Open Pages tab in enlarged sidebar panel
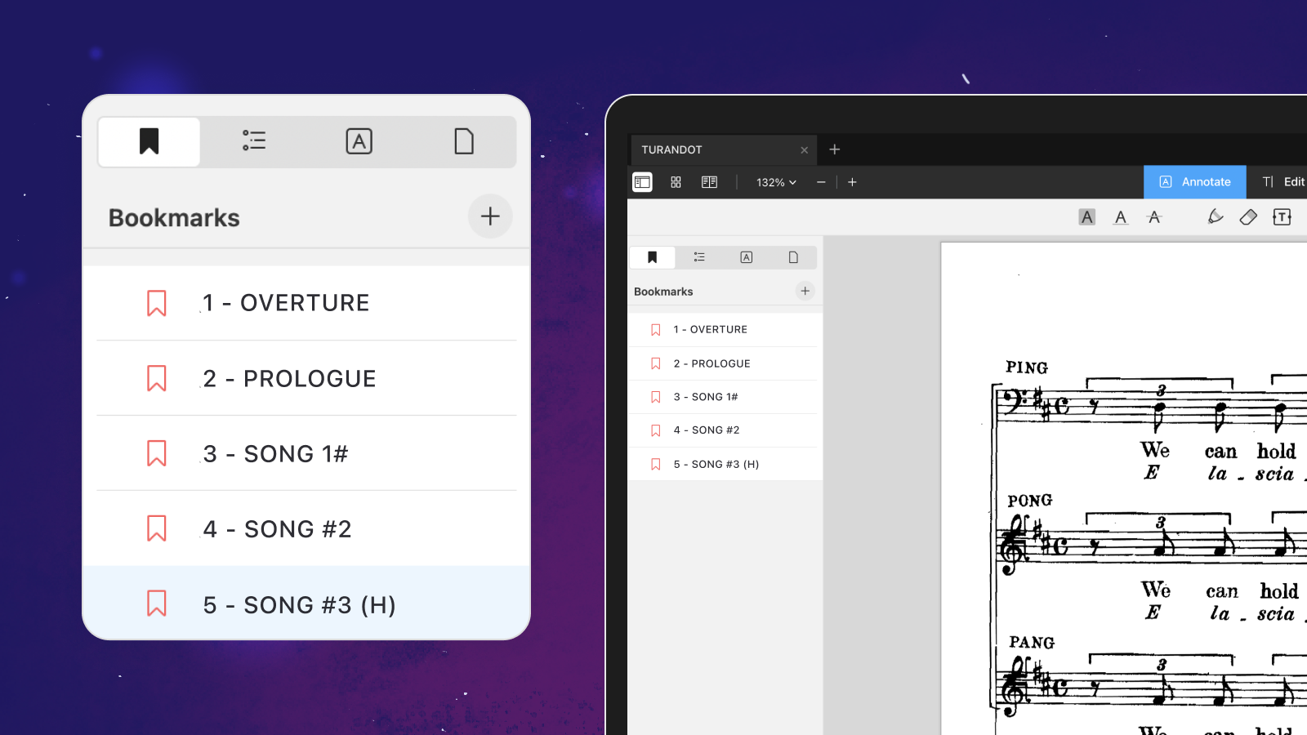 pos(464,141)
